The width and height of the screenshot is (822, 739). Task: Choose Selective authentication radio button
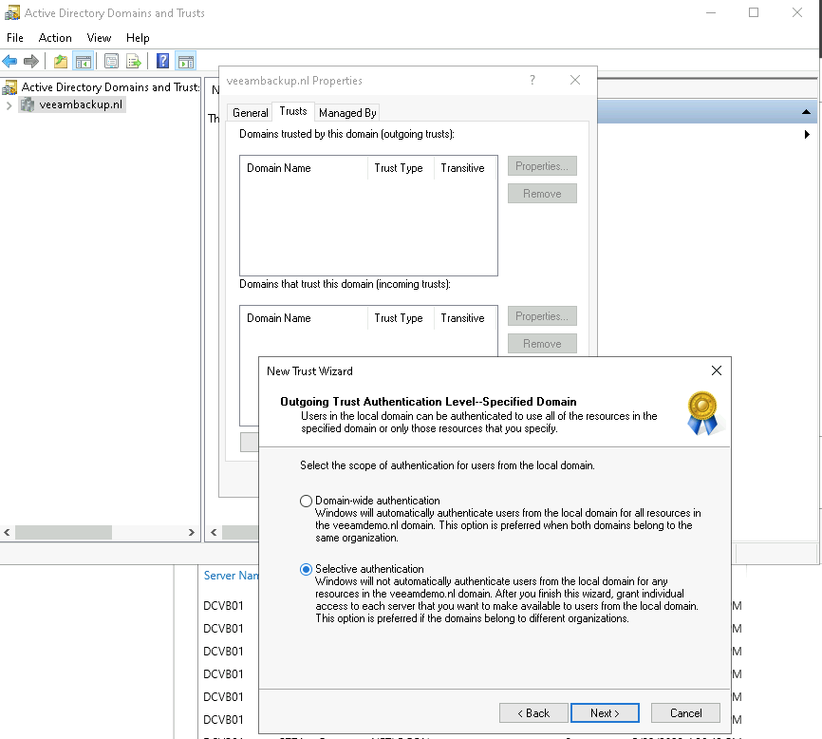306,569
